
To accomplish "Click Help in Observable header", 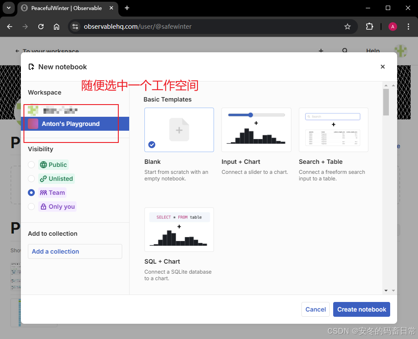I will pyautogui.click(x=373, y=51).
